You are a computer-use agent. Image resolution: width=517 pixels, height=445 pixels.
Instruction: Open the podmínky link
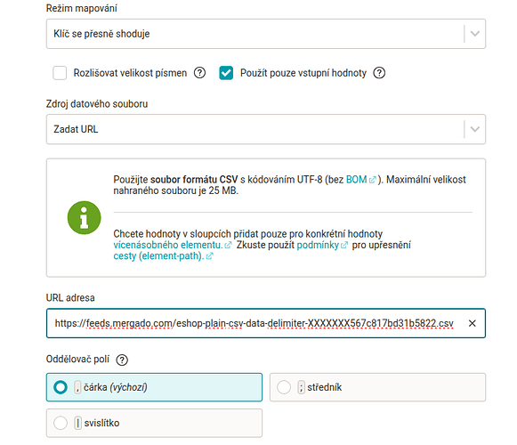(x=318, y=245)
